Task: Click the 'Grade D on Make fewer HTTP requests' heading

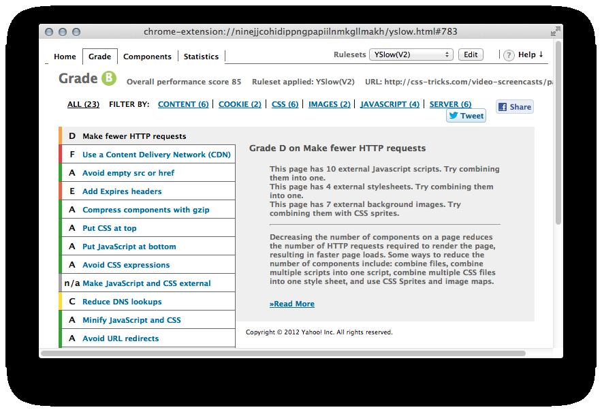Action: 338,148
